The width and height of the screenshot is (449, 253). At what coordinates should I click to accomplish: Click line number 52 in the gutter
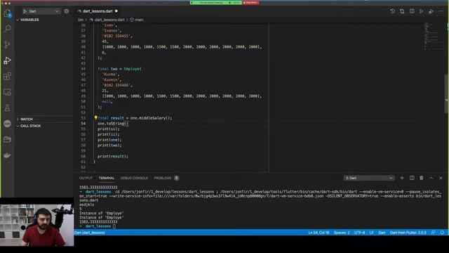tap(83, 112)
